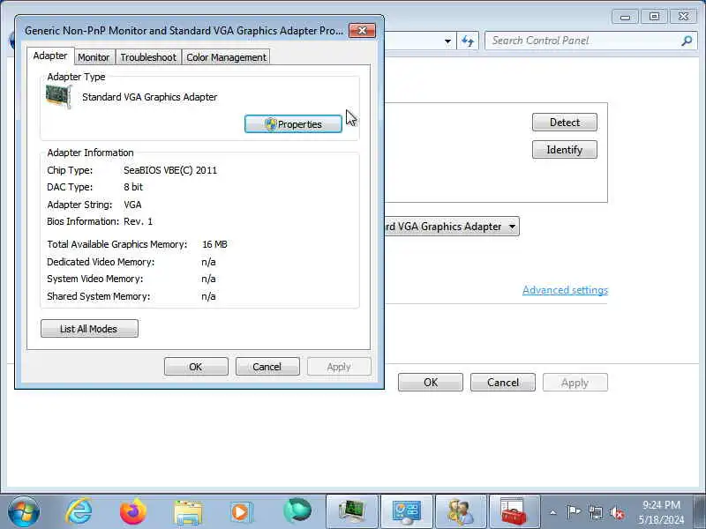Screen dimensions: 706x529
Task: Select the SeaBIOS VBE(C) 2011 chip type text
Action: click(x=170, y=170)
